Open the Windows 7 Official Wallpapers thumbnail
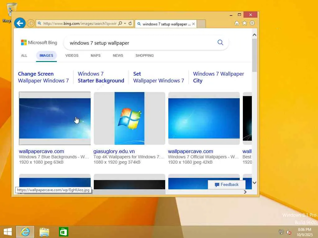The height and width of the screenshot is (238, 318). [x=204, y=118]
